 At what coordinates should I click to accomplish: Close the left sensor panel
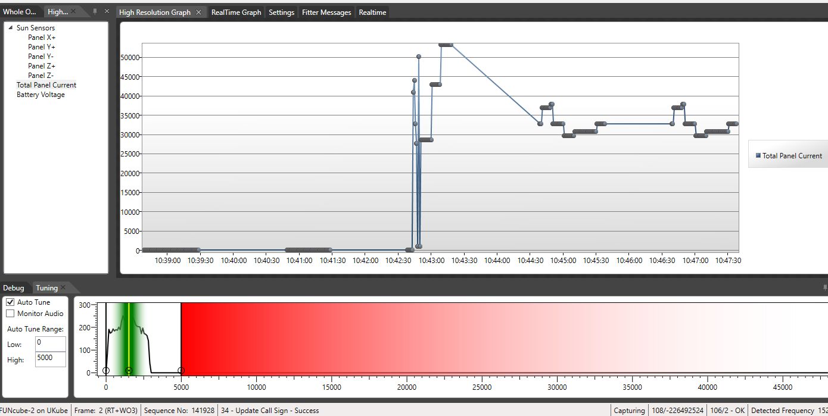tap(107, 11)
